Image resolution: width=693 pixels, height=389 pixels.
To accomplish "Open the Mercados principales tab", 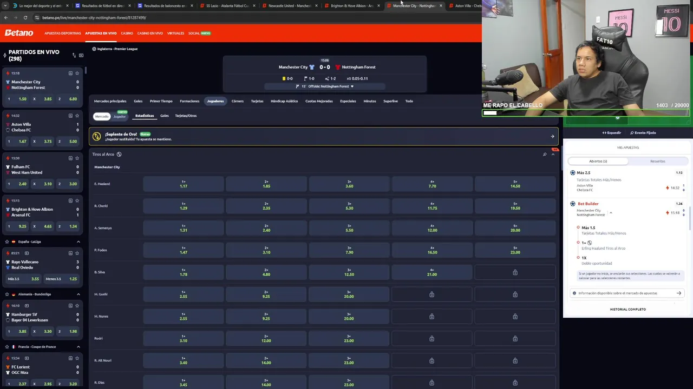I will (x=110, y=101).
